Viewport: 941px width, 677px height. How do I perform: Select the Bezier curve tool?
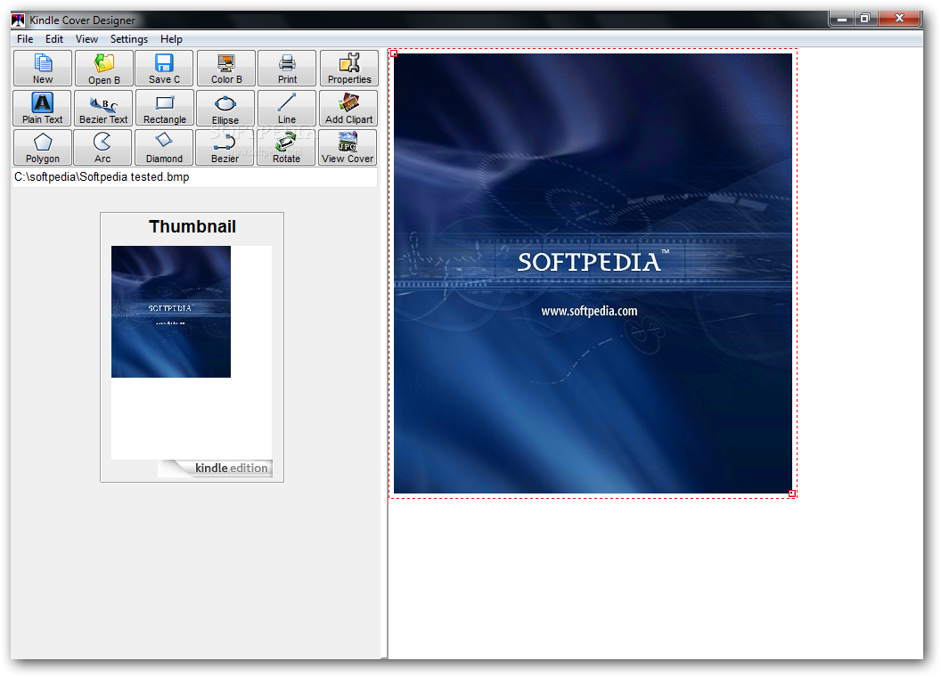(x=225, y=148)
